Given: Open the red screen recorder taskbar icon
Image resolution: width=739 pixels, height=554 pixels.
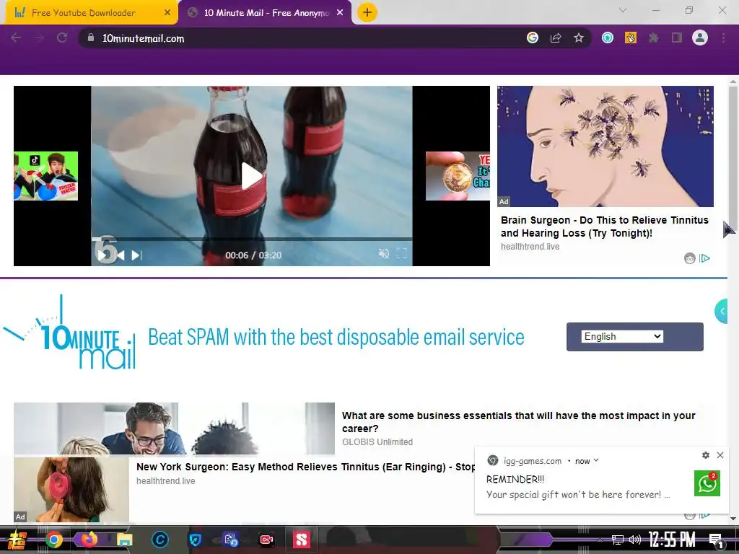Looking at the screenshot, I should 266,540.
